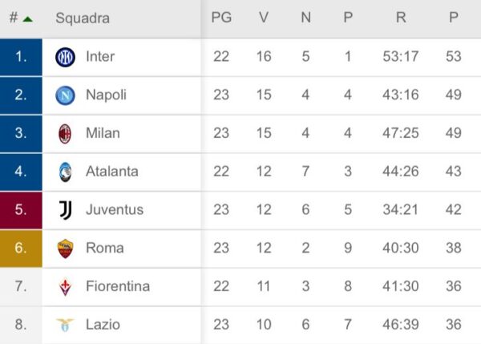Click the Fiorentina club crest icon

click(65, 286)
